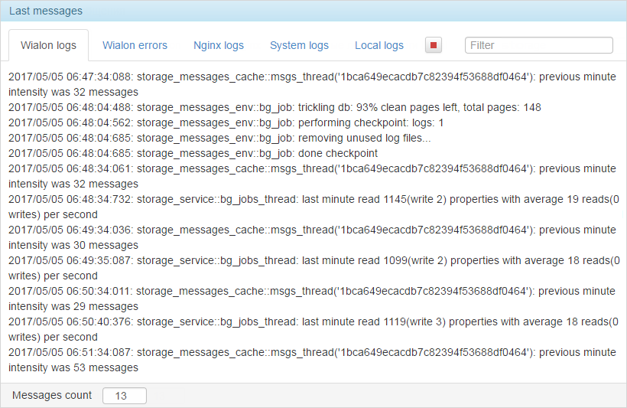Image resolution: width=627 pixels, height=408 pixels.
Task: Open the Nginx logs tab
Action: click(219, 45)
